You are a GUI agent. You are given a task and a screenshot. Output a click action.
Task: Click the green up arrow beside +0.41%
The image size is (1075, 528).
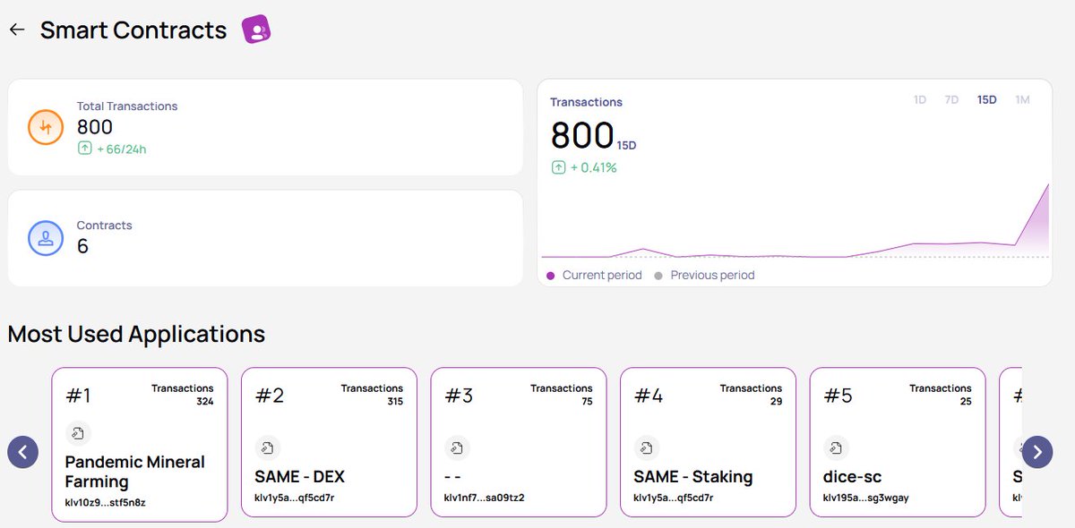click(558, 167)
